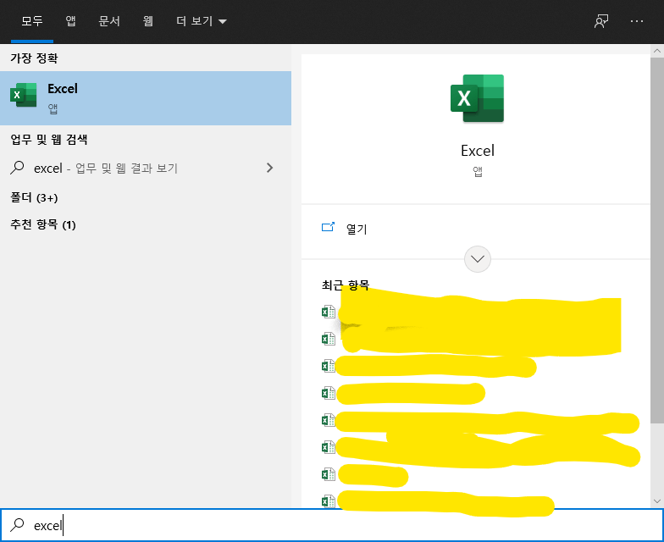
Task: Click the feedback person icon
Action: [x=601, y=21]
